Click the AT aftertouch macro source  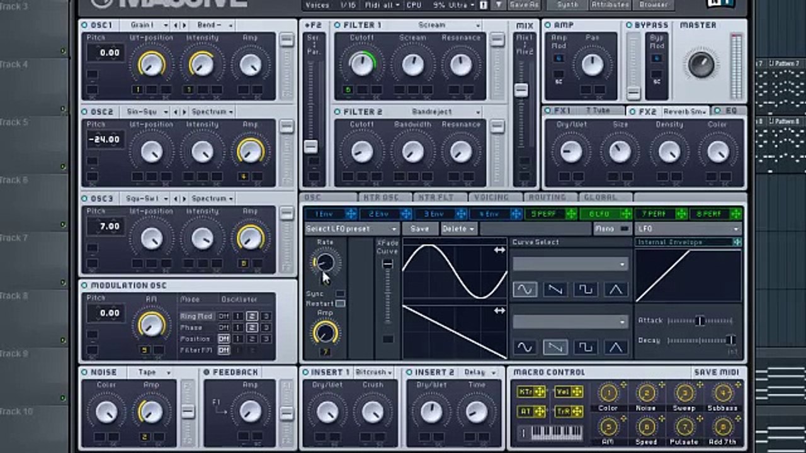[531, 411]
